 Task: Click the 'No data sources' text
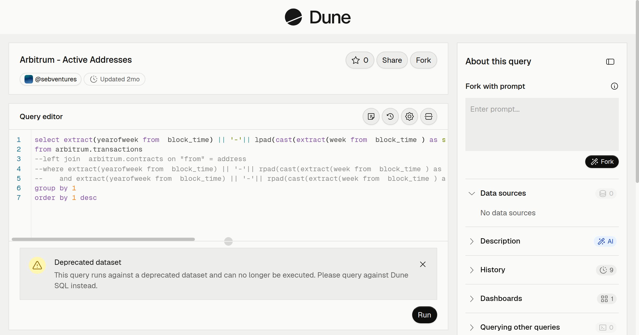pos(508,213)
